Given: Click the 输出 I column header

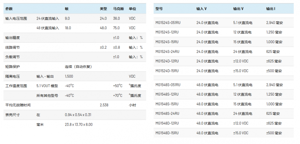Looking at the screenshot, I should (270, 9).
